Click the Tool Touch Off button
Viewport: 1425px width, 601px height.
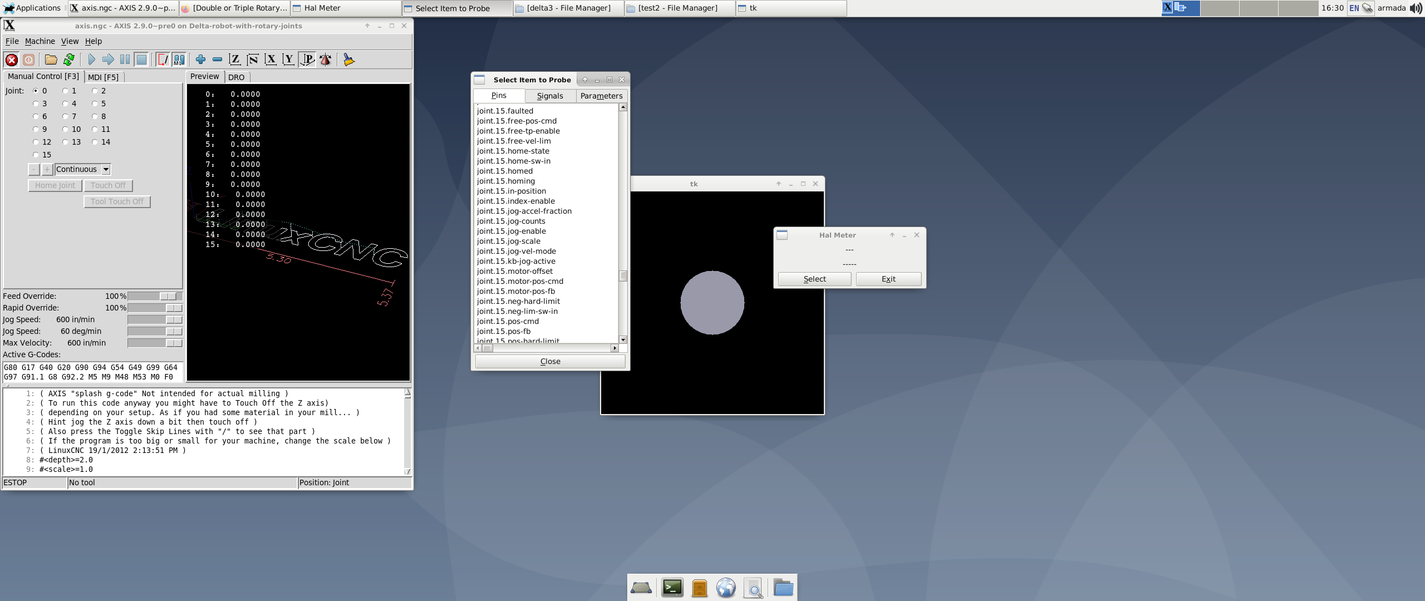[117, 201]
